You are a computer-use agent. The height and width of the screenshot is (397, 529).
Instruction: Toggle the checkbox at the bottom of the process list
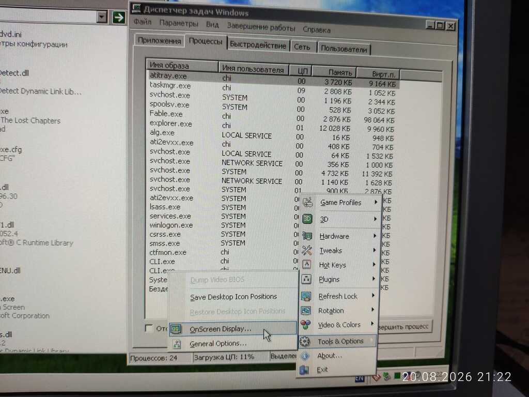pyautogui.click(x=148, y=328)
